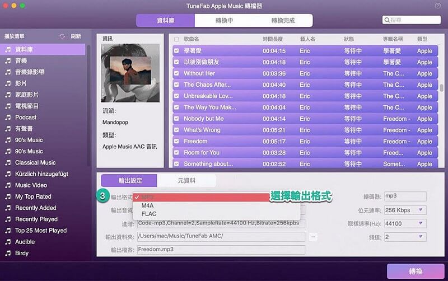Open the 44100 sample rate dropdown
This screenshot has width=448, height=281.
point(405,223)
